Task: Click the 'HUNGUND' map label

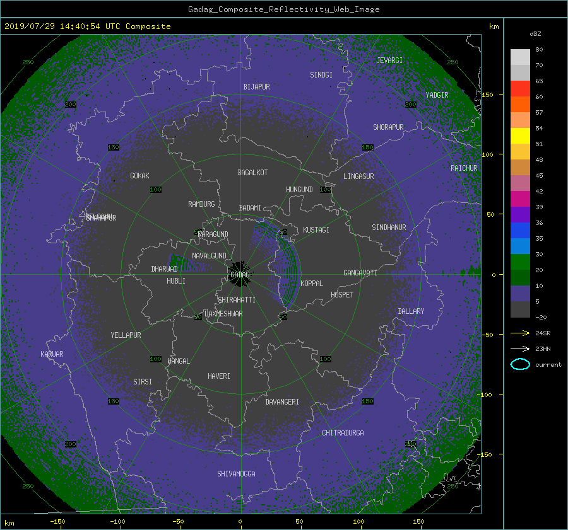Action: (299, 190)
